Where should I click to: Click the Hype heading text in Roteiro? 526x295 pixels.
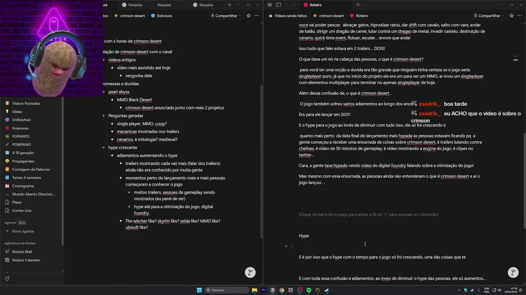[x=304, y=236]
